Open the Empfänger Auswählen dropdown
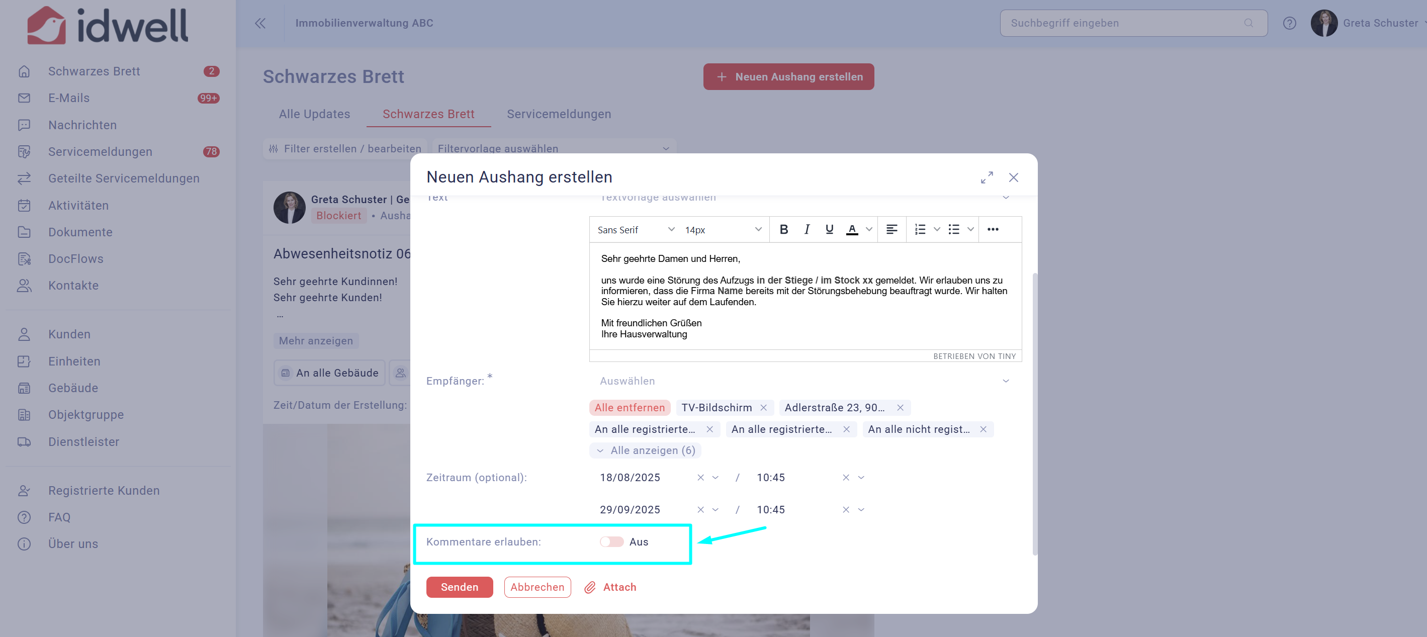The image size is (1427, 637). [805, 381]
